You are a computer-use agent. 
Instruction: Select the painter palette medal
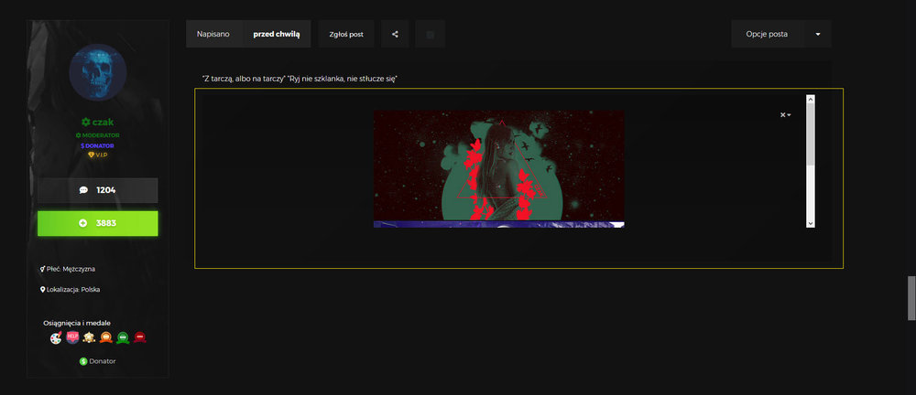[56, 337]
